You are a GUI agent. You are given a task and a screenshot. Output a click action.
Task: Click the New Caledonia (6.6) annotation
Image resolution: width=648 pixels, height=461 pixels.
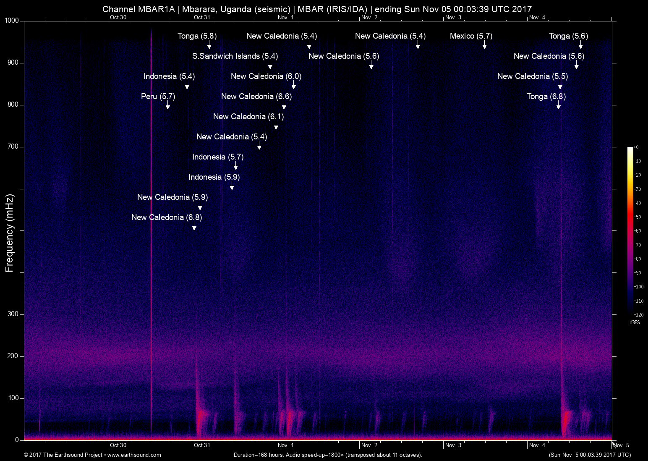(256, 96)
